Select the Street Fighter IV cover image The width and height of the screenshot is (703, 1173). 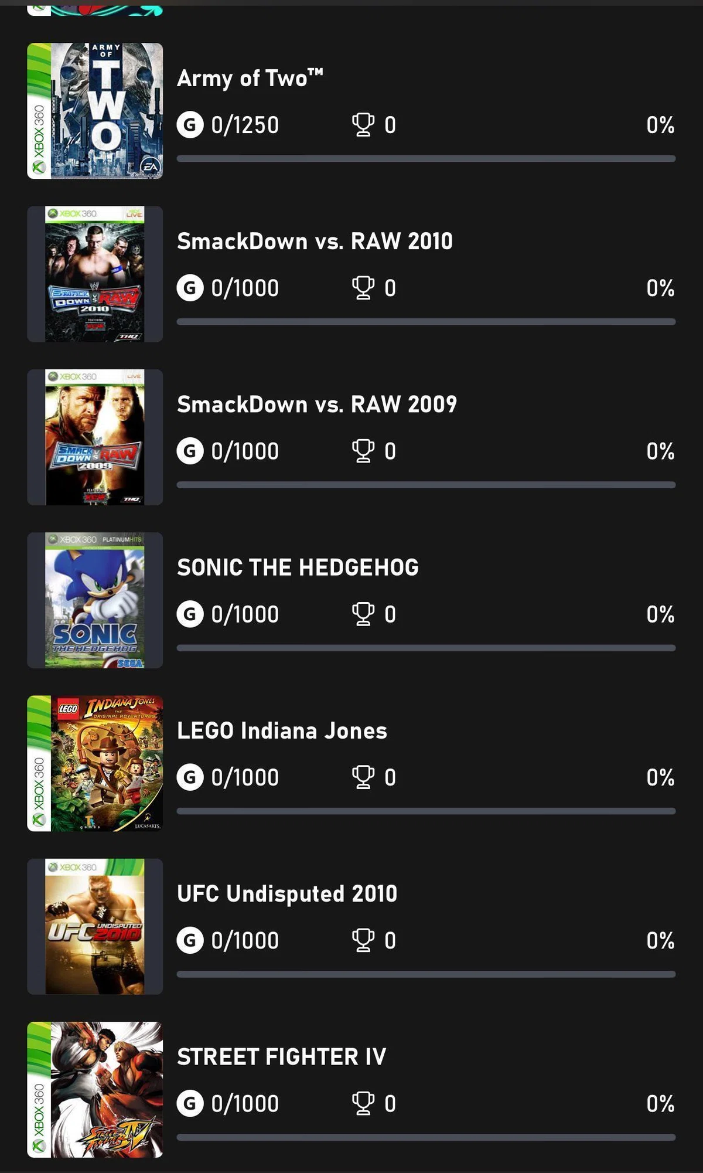pos(95,1089)
